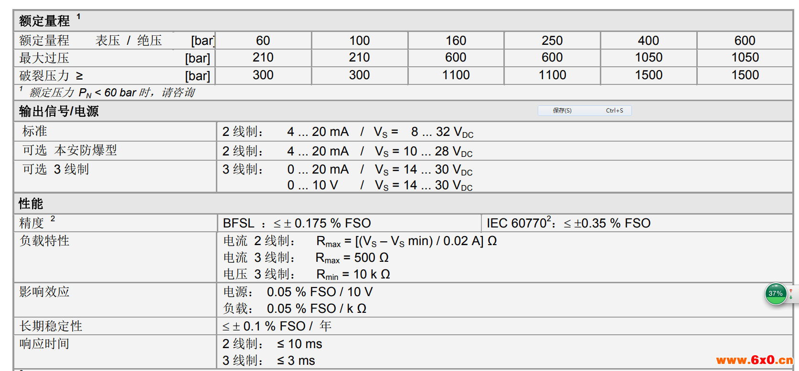
Task: Click the footnote about PN < 60 bar
Action: pyautogui.click(x=107, y=93)
